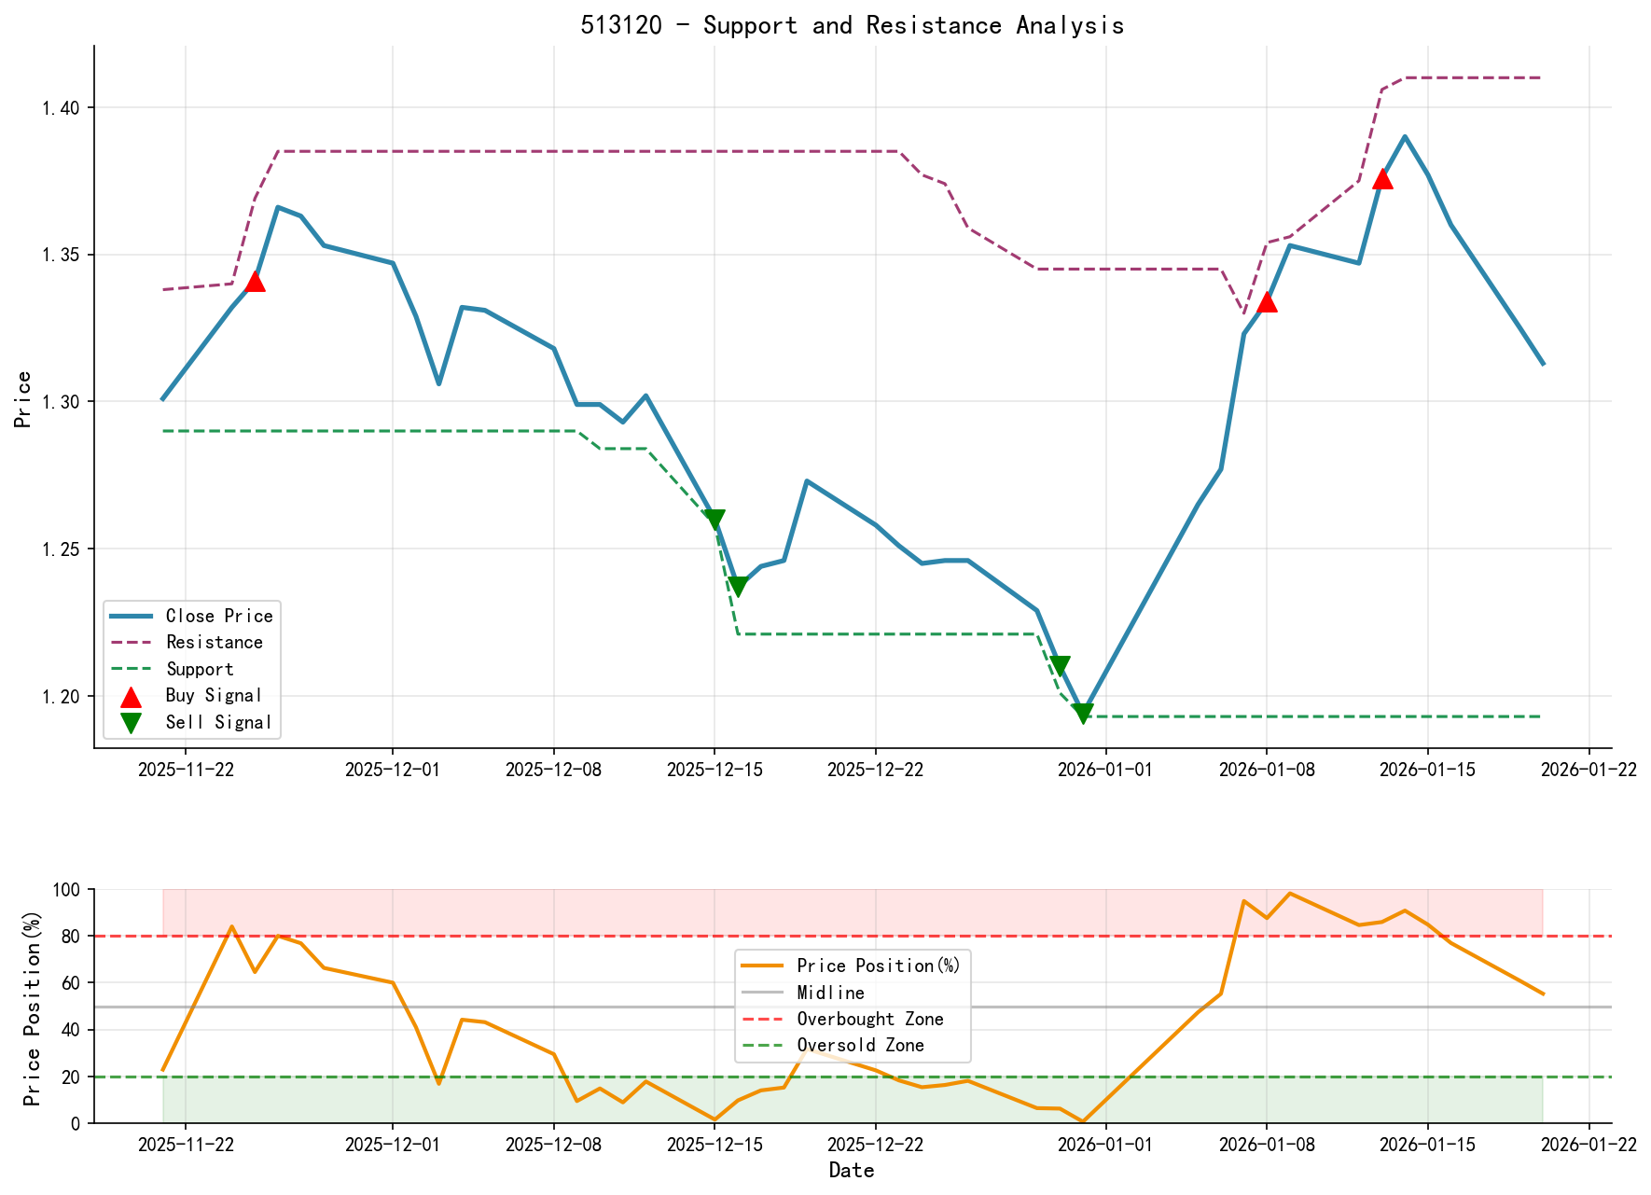Toggle the Price Position(%) legend entry

click(x=877, y=966)
